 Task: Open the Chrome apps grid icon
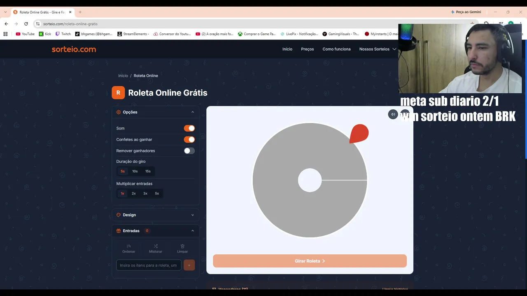coord(6,34)
